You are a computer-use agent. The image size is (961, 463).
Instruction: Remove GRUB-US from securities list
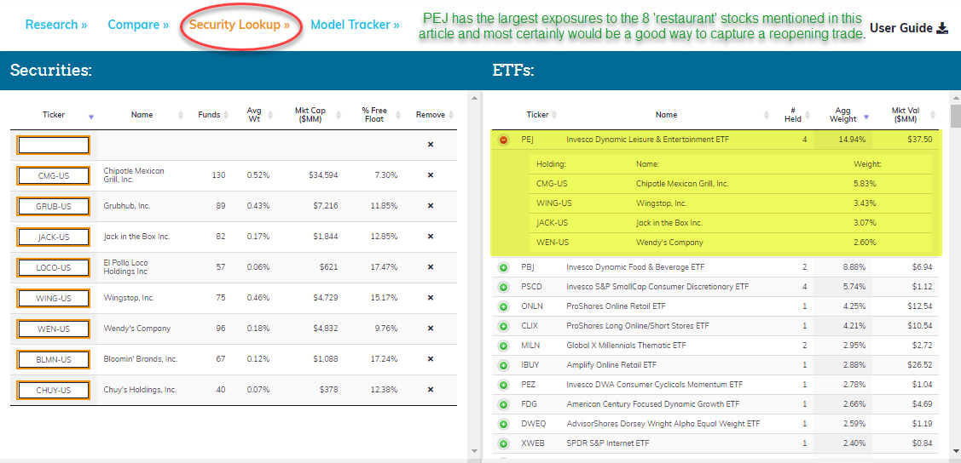[x=431, y=206]
